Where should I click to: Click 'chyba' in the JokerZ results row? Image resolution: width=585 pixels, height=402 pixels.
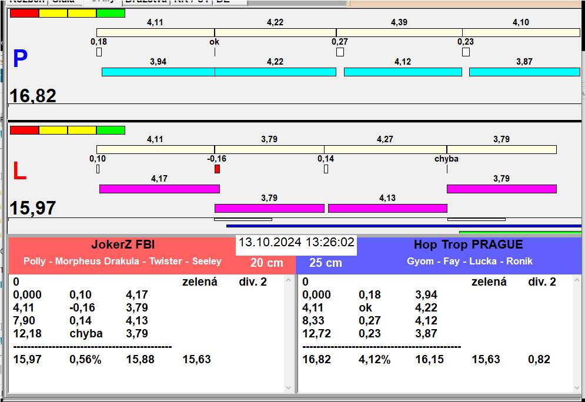click(x=86, y=333)
